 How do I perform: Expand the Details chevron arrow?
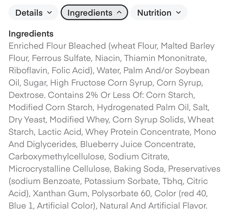pyautogui.click(x=49, y=12)
